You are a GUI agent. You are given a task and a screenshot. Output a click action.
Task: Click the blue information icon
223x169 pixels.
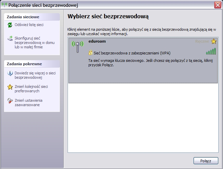pyautogui.click(x=10, y=73)
